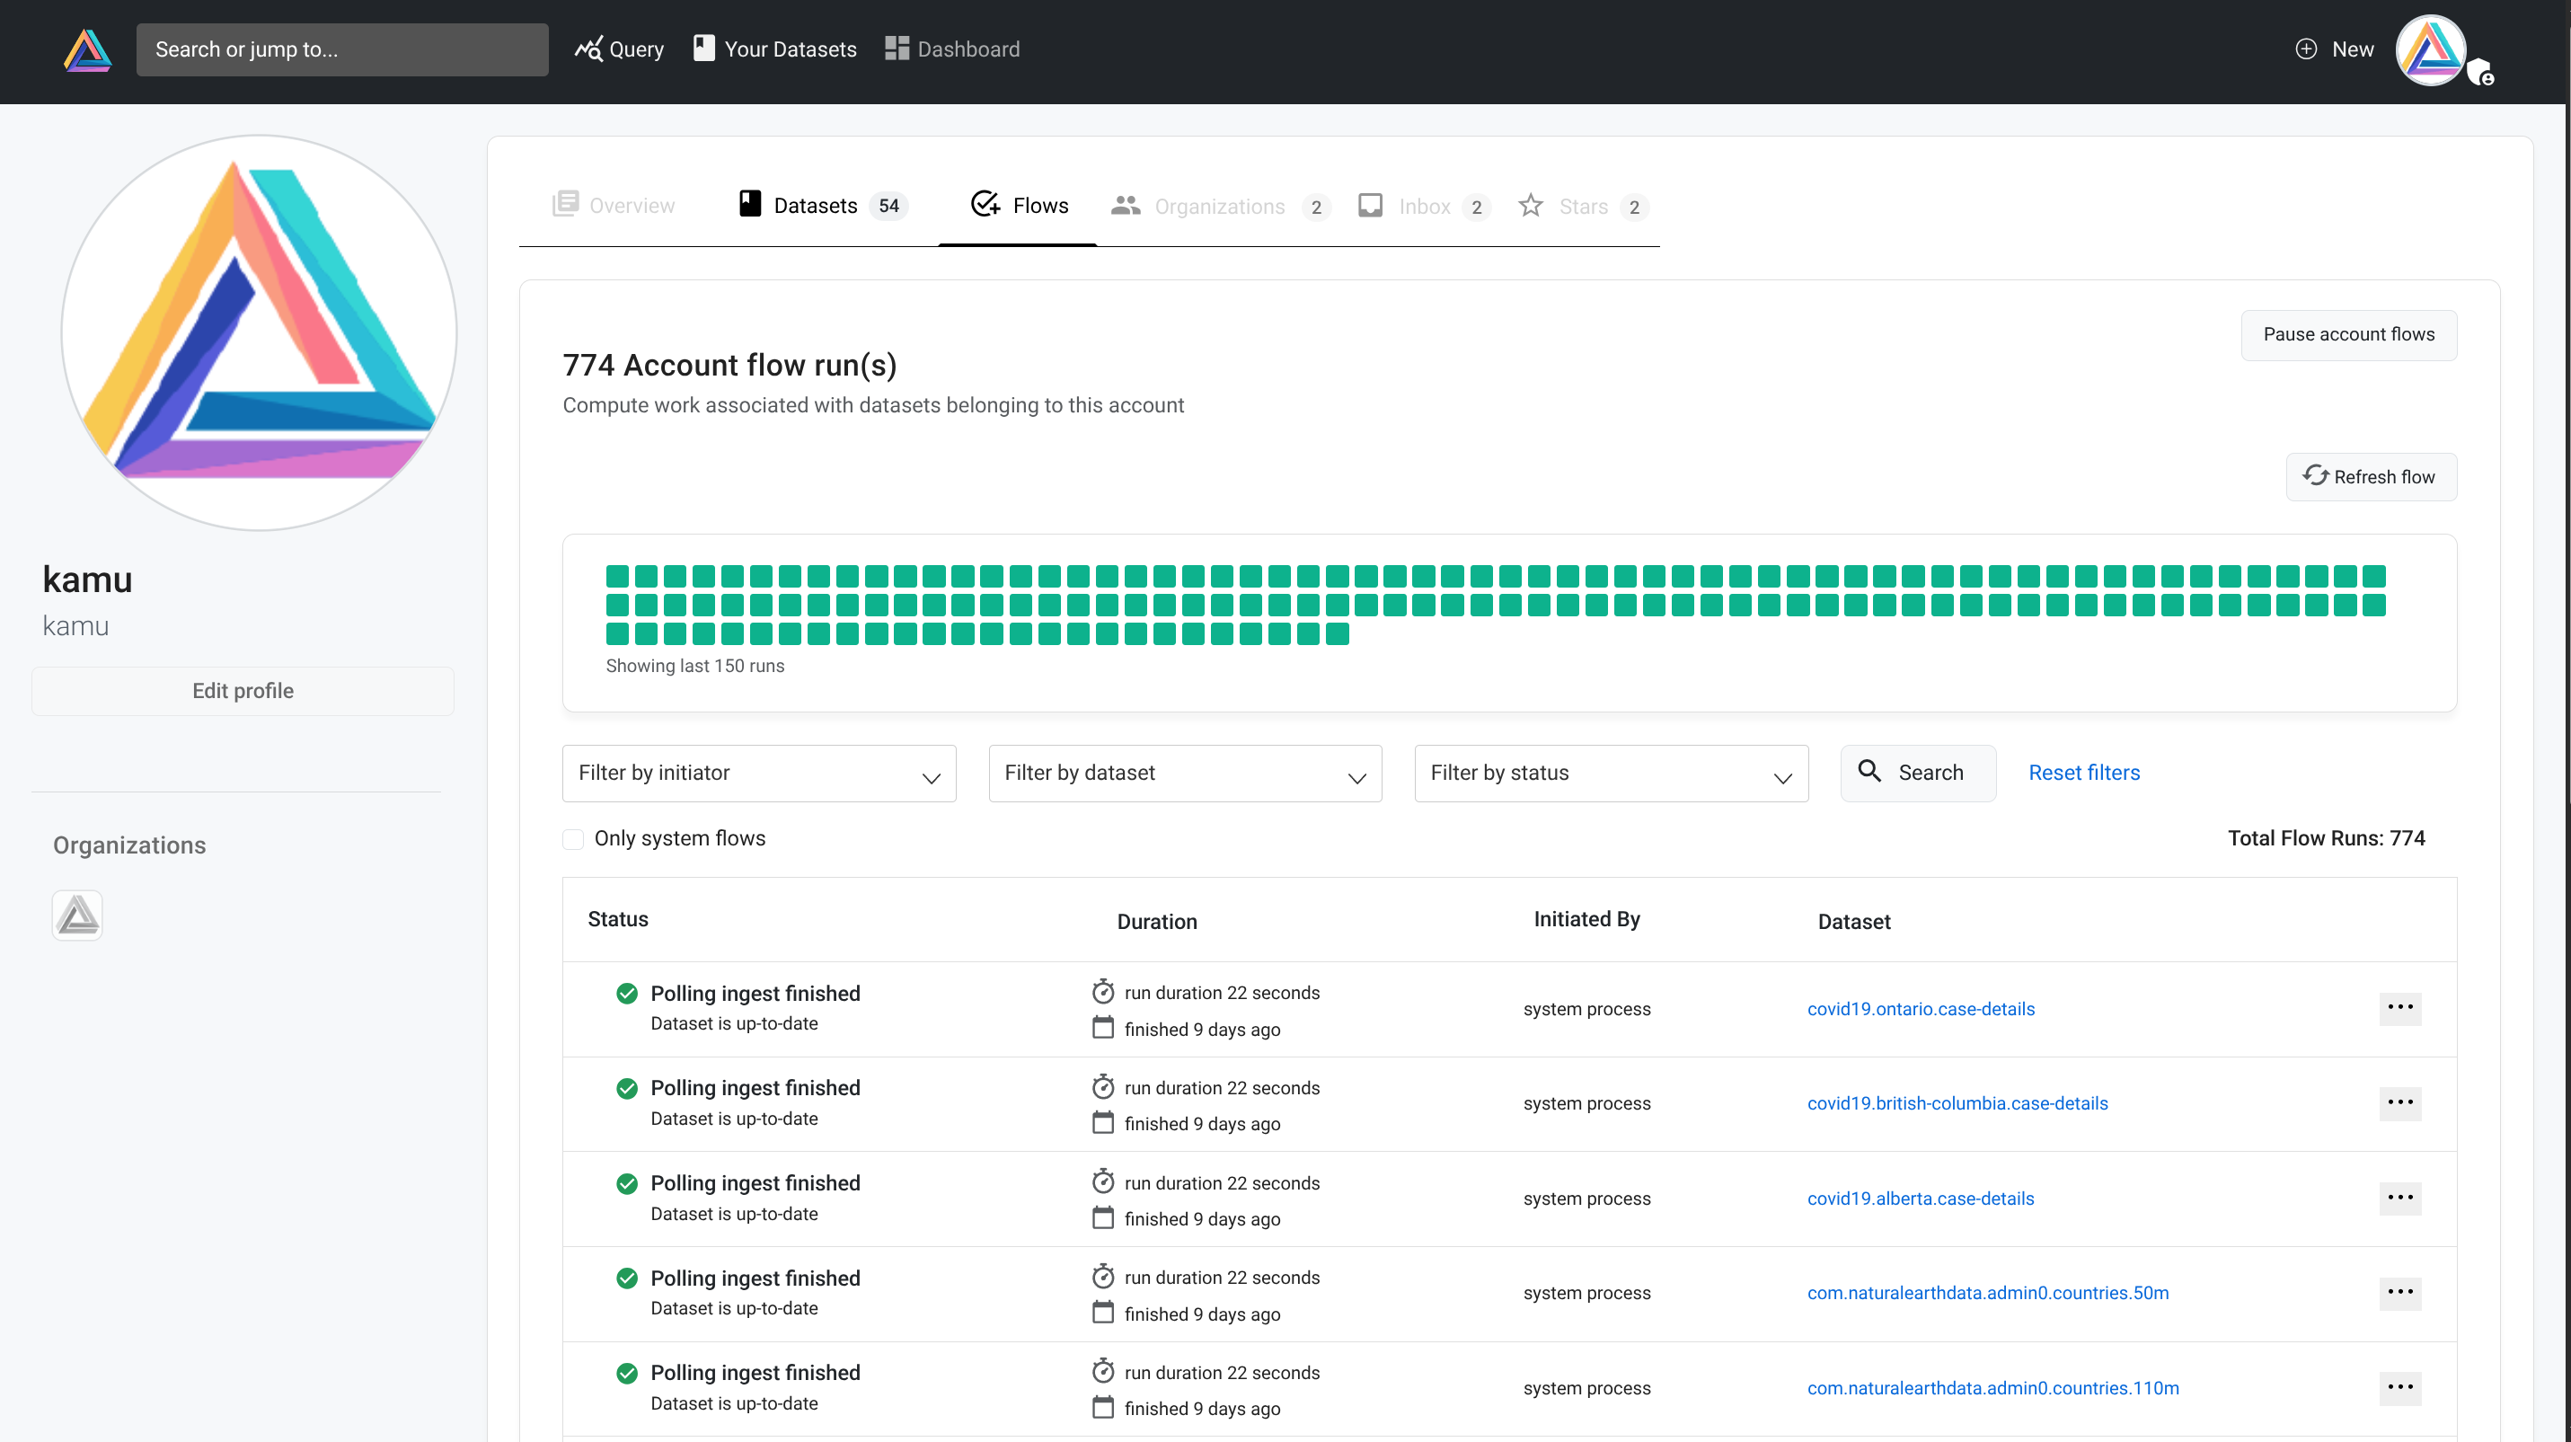Viewport: 2571px width, 1442px height.
Task: Click the first green flow run tile
Action: click(617, 576)
